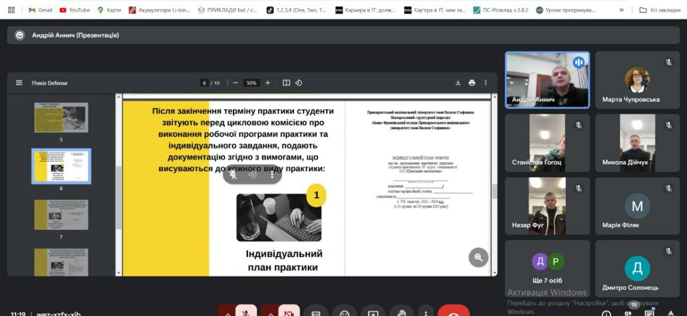687x316 pixels.
Task: Open the Gmail bookmark
Action: point(41,10)
